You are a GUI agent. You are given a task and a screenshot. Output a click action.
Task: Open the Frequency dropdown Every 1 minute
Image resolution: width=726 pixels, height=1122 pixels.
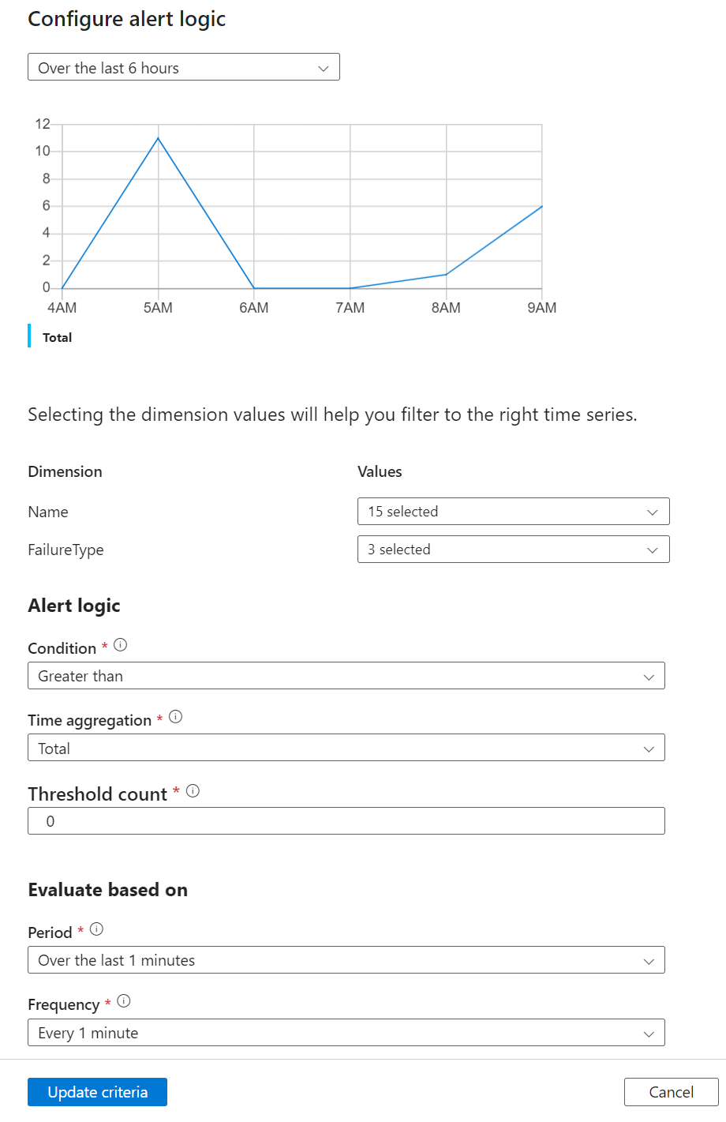(x=346, y=1032)
